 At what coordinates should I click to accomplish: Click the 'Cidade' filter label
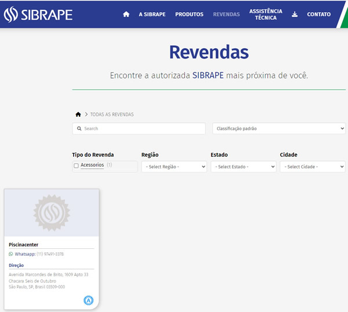(288, 155)
